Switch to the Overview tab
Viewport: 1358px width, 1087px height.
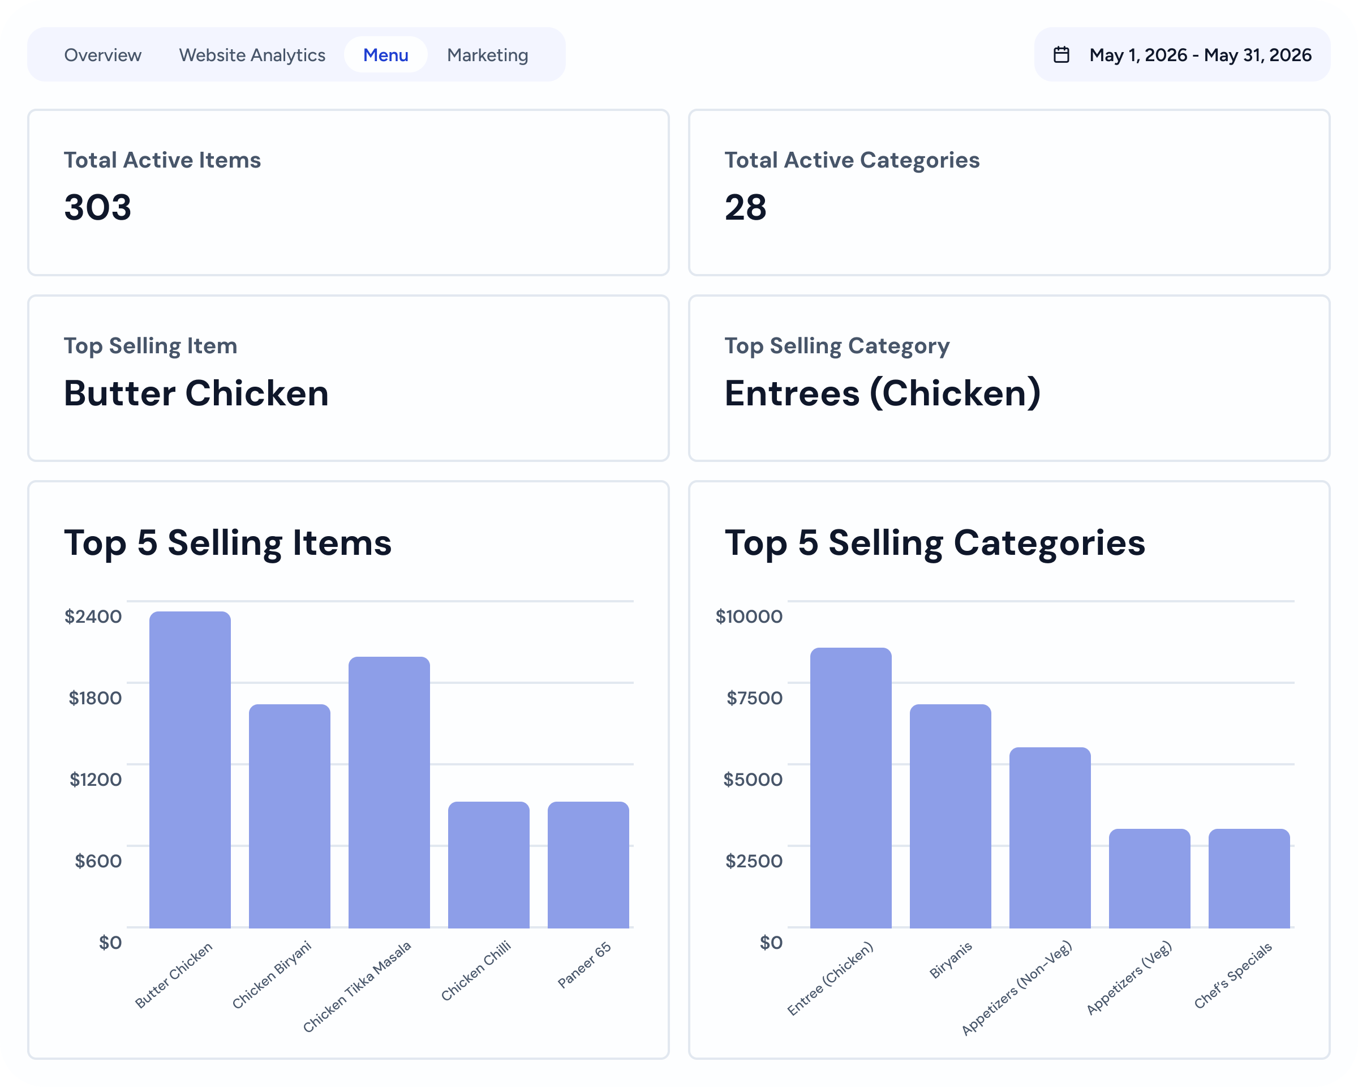tap(102, 55)
